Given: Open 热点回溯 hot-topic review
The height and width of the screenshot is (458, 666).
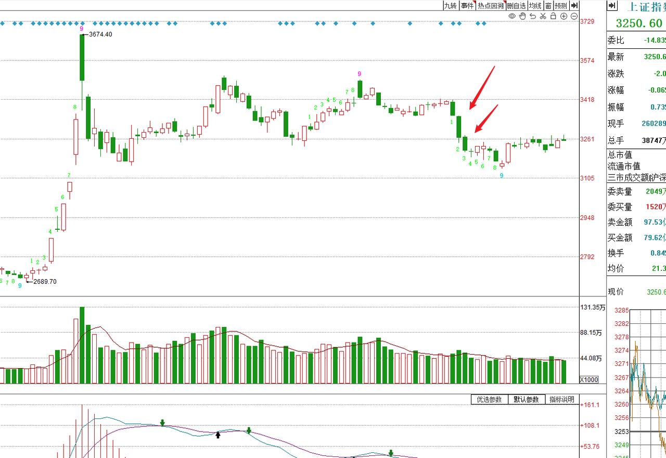Looking at the screenshot, I should (x=491, y=6).
